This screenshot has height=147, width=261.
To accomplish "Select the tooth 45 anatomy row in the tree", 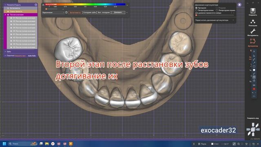I will coord(22,47).
